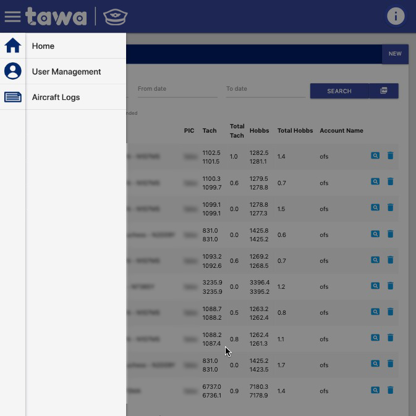Click the tawa logo text

tap(56, 17)
